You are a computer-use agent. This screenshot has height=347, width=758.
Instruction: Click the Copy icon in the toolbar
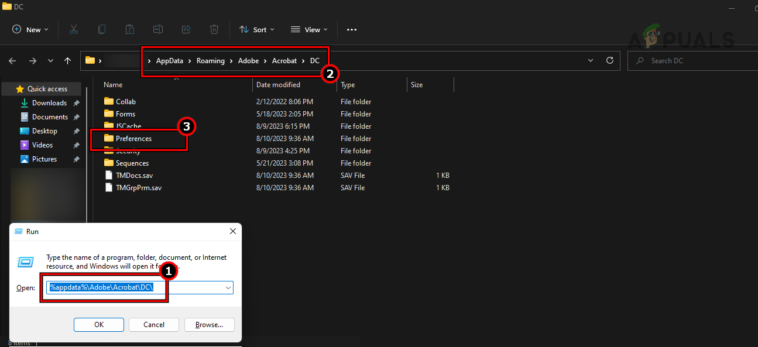[x=102, y=29]
